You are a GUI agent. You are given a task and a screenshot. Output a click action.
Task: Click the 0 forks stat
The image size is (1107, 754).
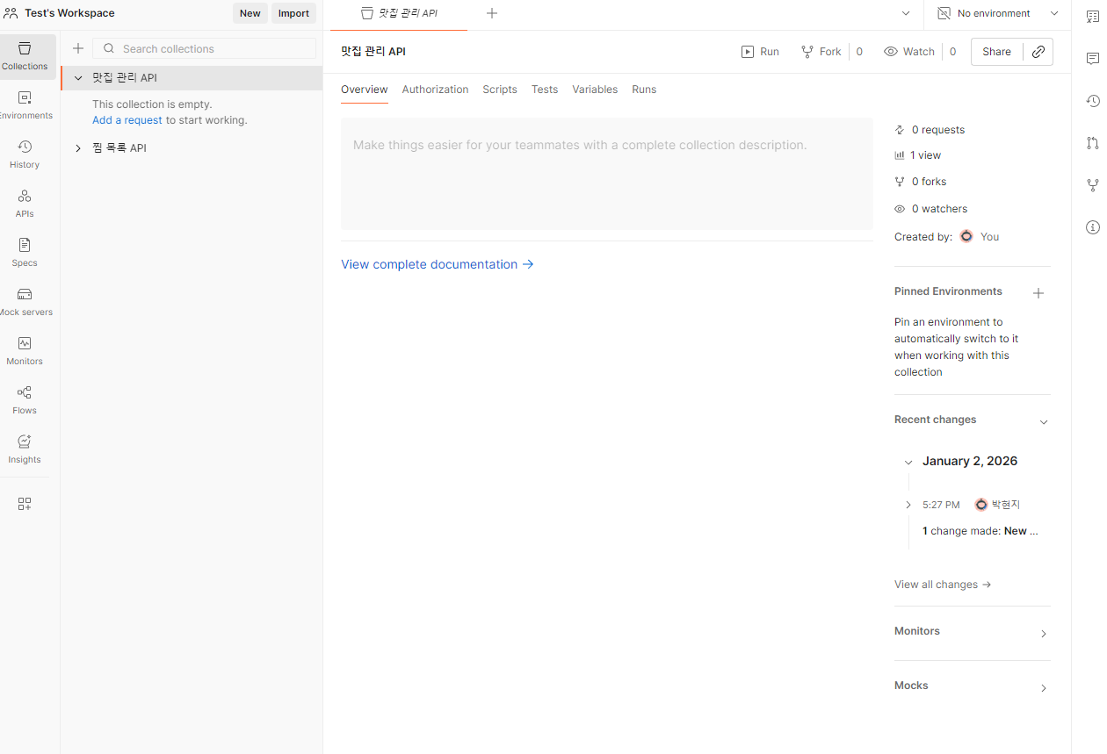[x=921, y=182]
